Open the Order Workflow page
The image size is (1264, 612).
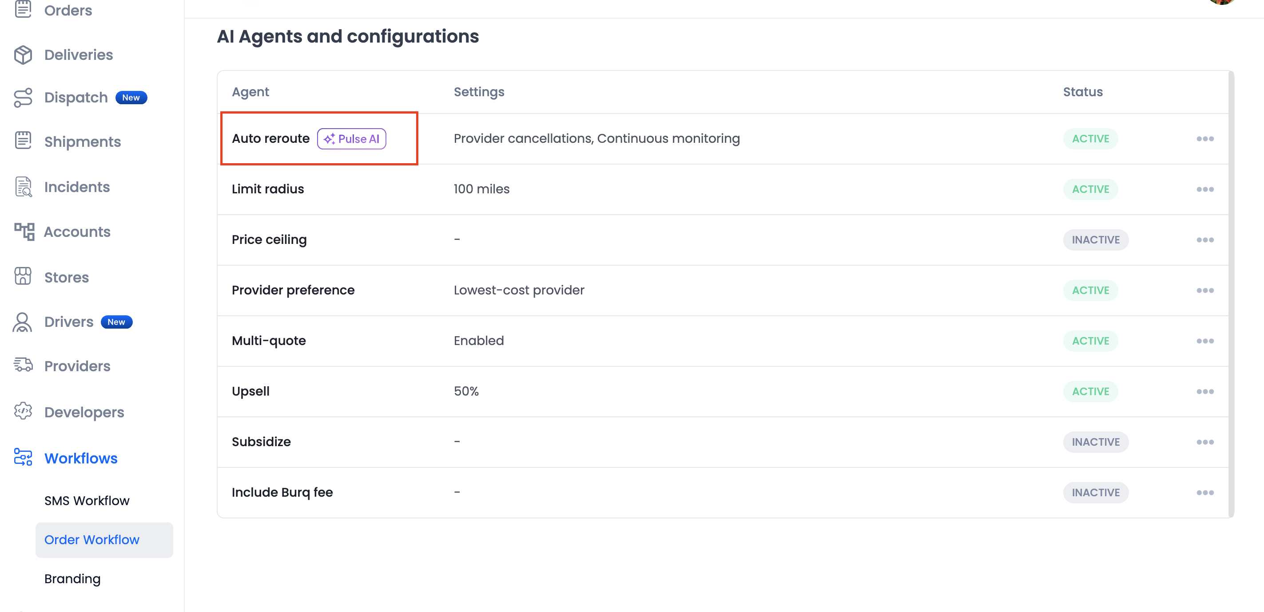click(92, 539)
